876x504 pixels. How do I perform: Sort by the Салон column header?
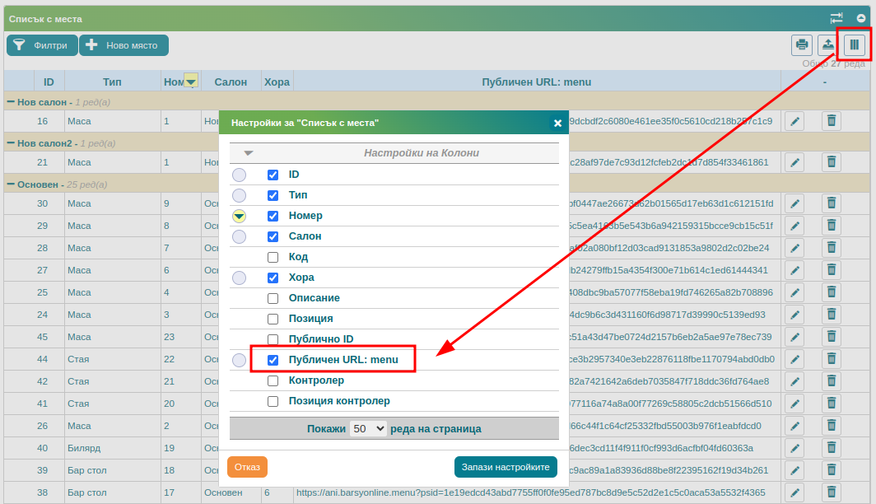[x=231, y=82]
